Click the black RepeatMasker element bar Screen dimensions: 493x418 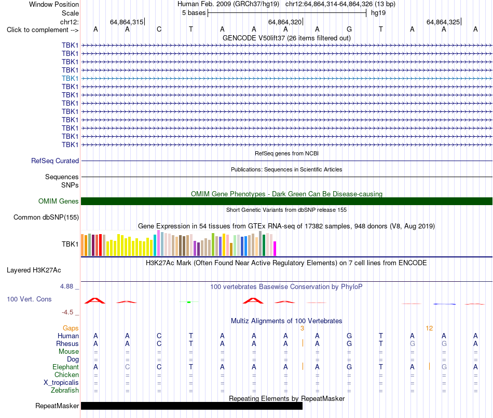(191, 406)
